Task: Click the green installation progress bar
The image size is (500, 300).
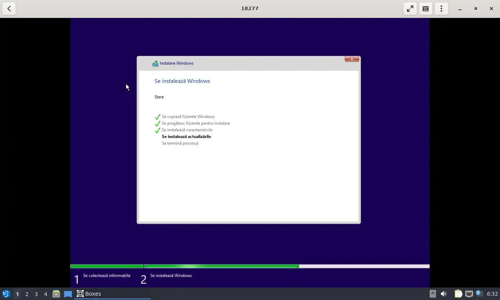Action: pyautogui.click(x=250, y=266)
